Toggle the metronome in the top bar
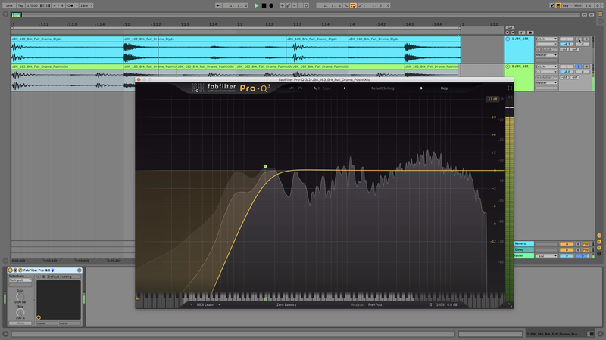Image resolution: width=606 pixels, height=340 pixels. click(x=70, y=5)
